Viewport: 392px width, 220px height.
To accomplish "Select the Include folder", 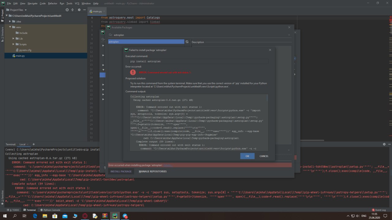I will point(23,33).
